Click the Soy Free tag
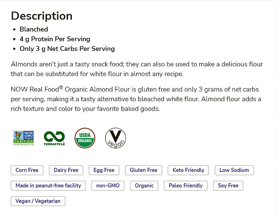Image resolution: width=277 pixels, height=217 pixels. [228, 185]
